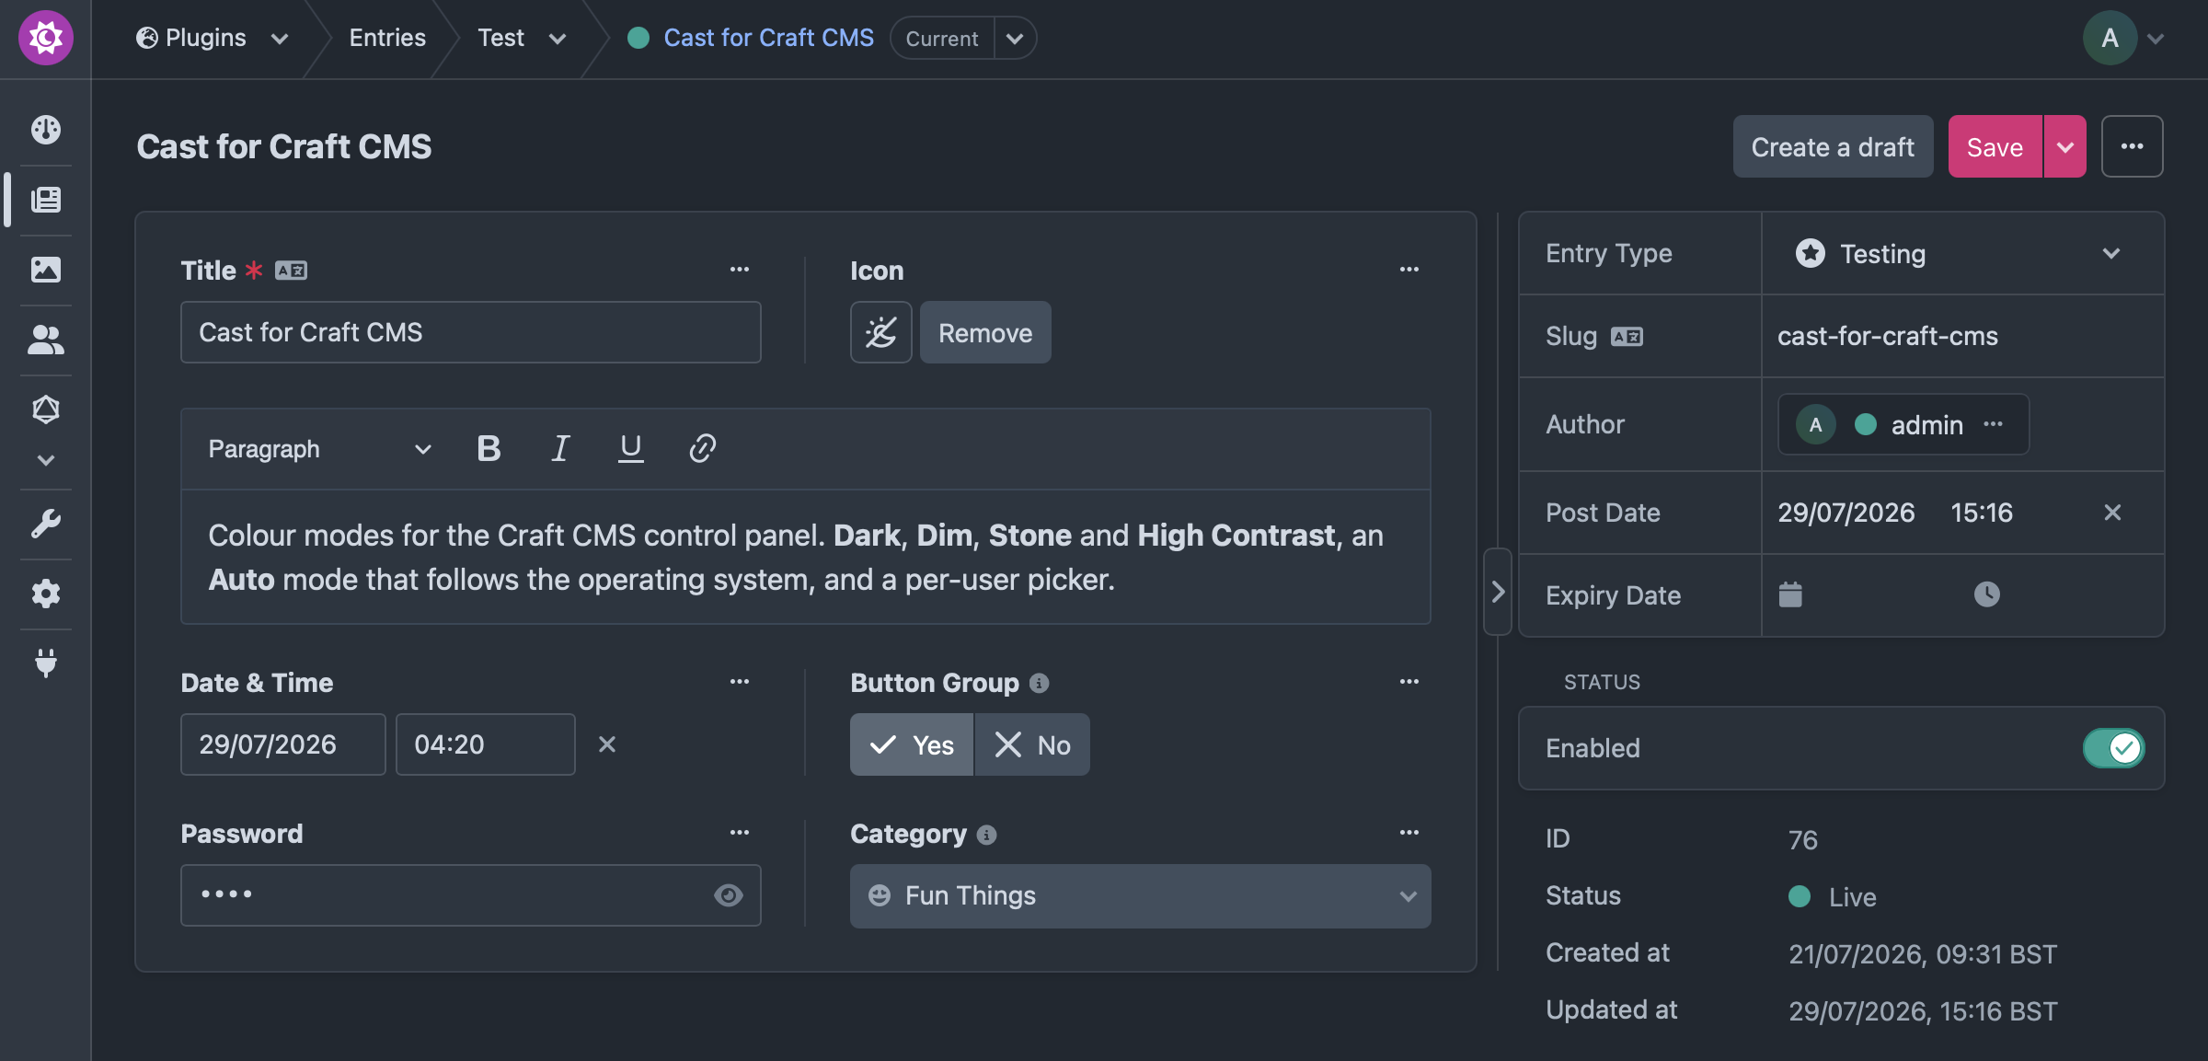This screenshot has width=2208, height=1061.
Task: Open the Category Fun Things dropdown
Action: click(1141, 895)
